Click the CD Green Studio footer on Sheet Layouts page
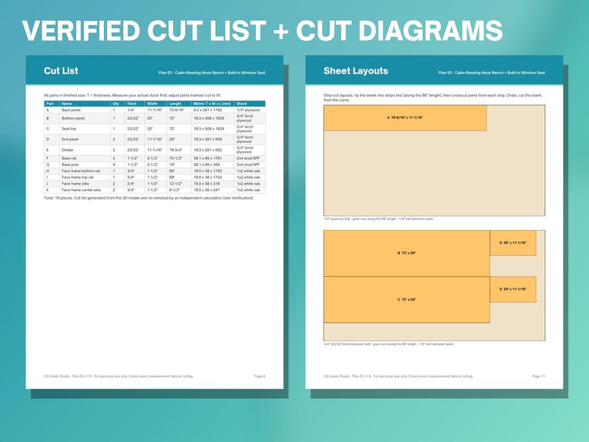589x442 pixels. click(398, 376)
